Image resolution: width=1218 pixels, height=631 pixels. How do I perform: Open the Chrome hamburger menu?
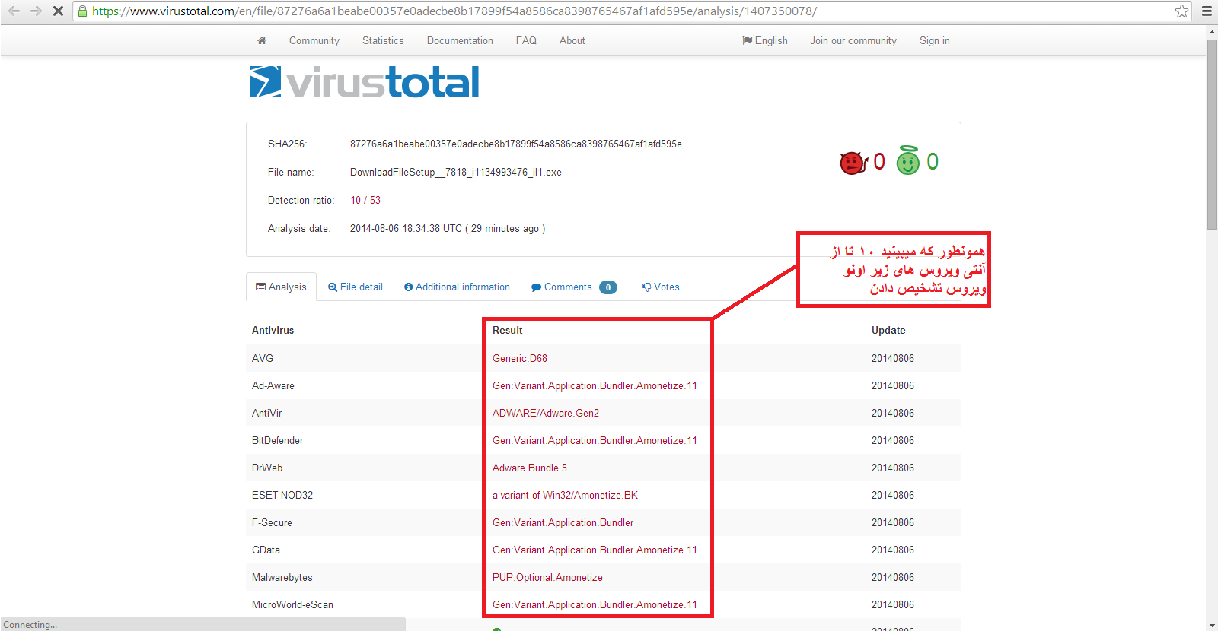coord(1207,11)
